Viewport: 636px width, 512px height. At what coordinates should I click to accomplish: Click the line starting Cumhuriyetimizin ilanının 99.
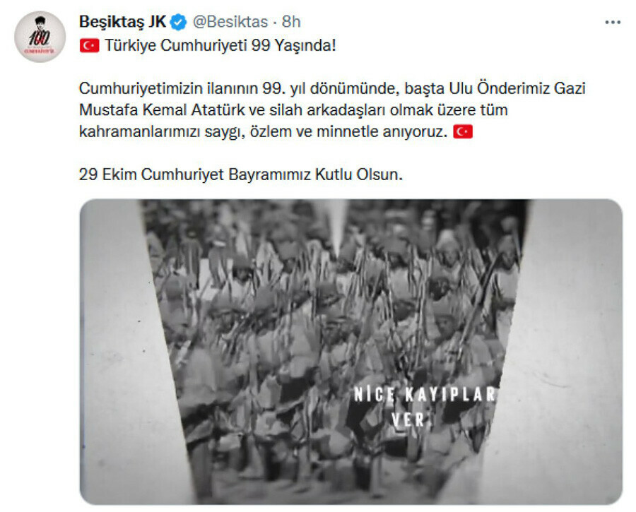click(x=332, y=88)
